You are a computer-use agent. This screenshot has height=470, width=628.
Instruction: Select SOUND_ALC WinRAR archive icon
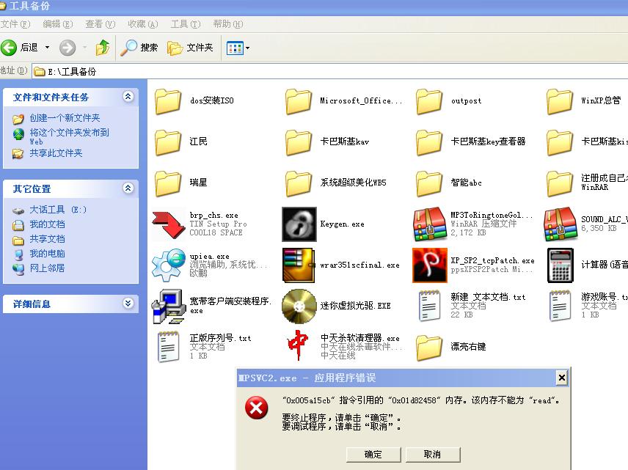point(561,224)
